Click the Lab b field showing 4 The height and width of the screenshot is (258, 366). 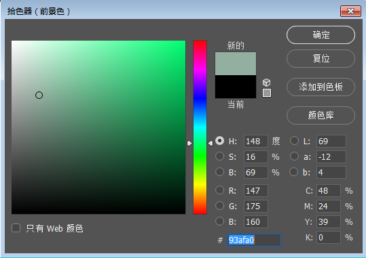(x=331, y=172)
